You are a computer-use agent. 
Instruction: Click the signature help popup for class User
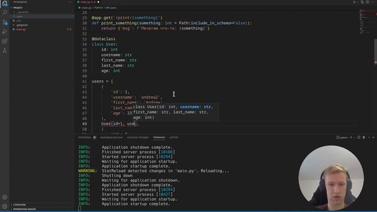pyautogui.click(x=176, y=112)
